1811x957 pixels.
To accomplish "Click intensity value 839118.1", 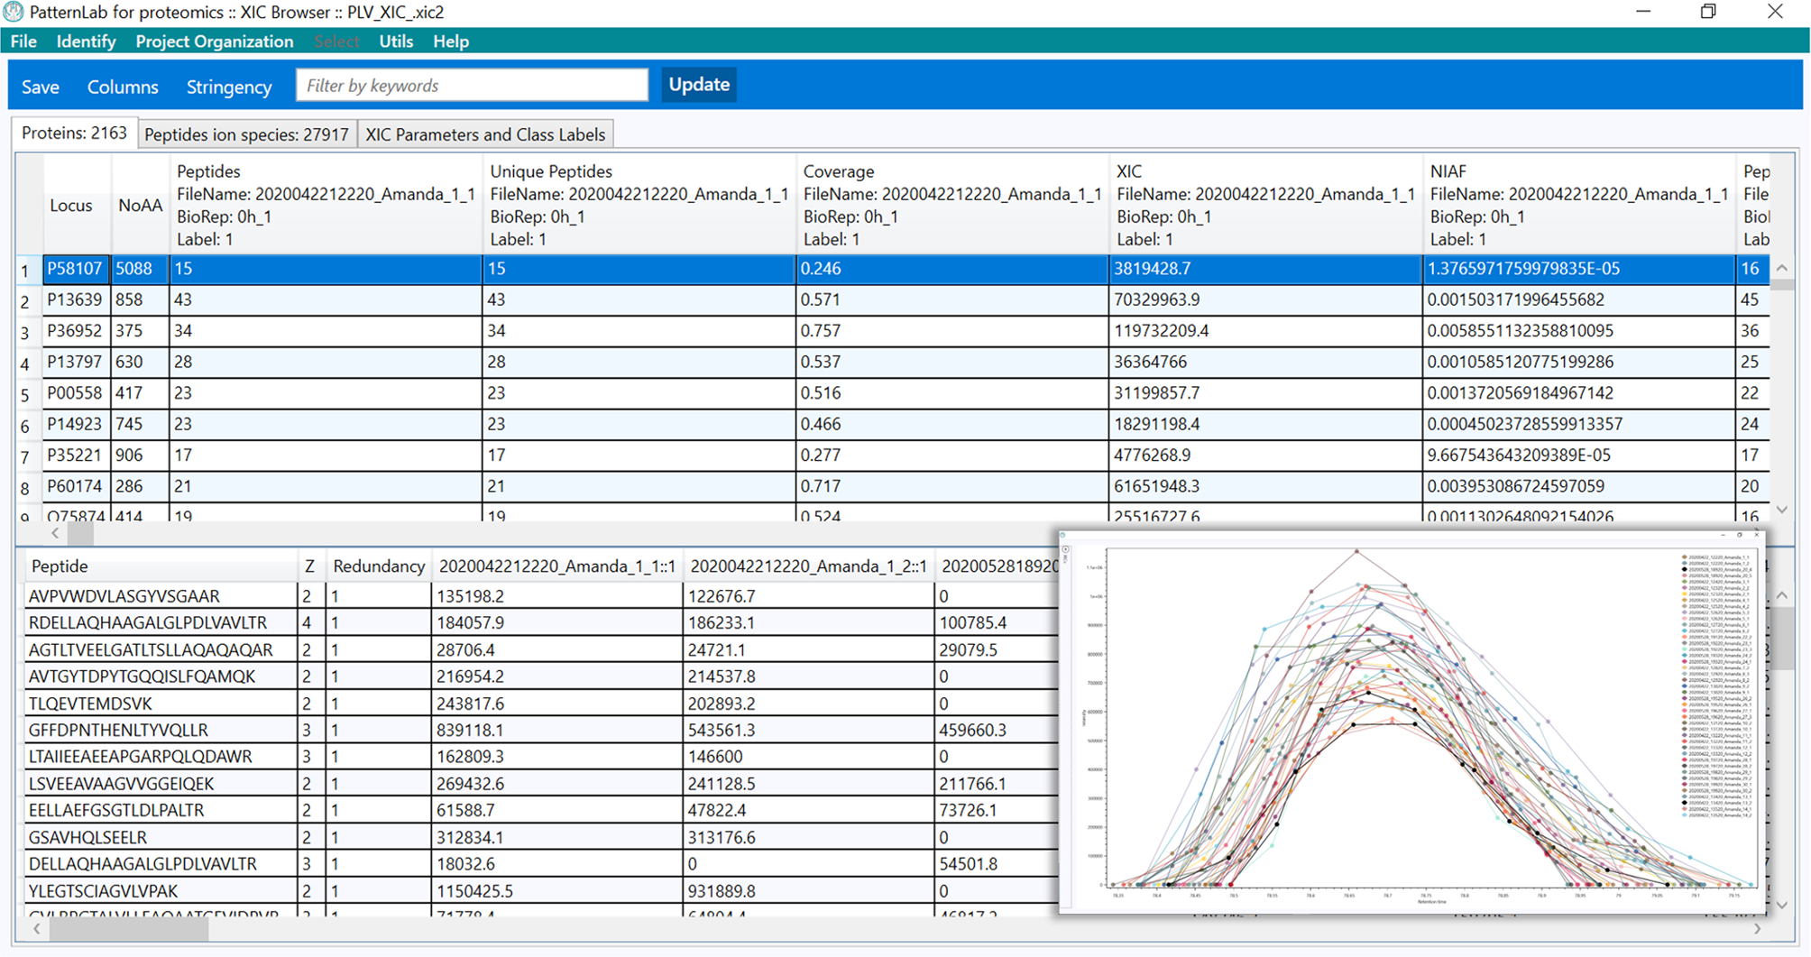I will point(471,730).
